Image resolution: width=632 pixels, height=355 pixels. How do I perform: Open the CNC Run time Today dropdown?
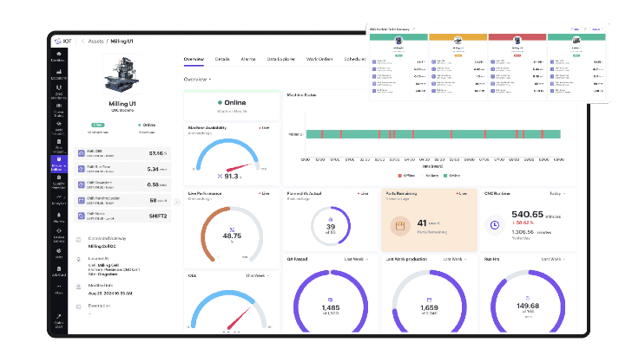tap(557, 193)
